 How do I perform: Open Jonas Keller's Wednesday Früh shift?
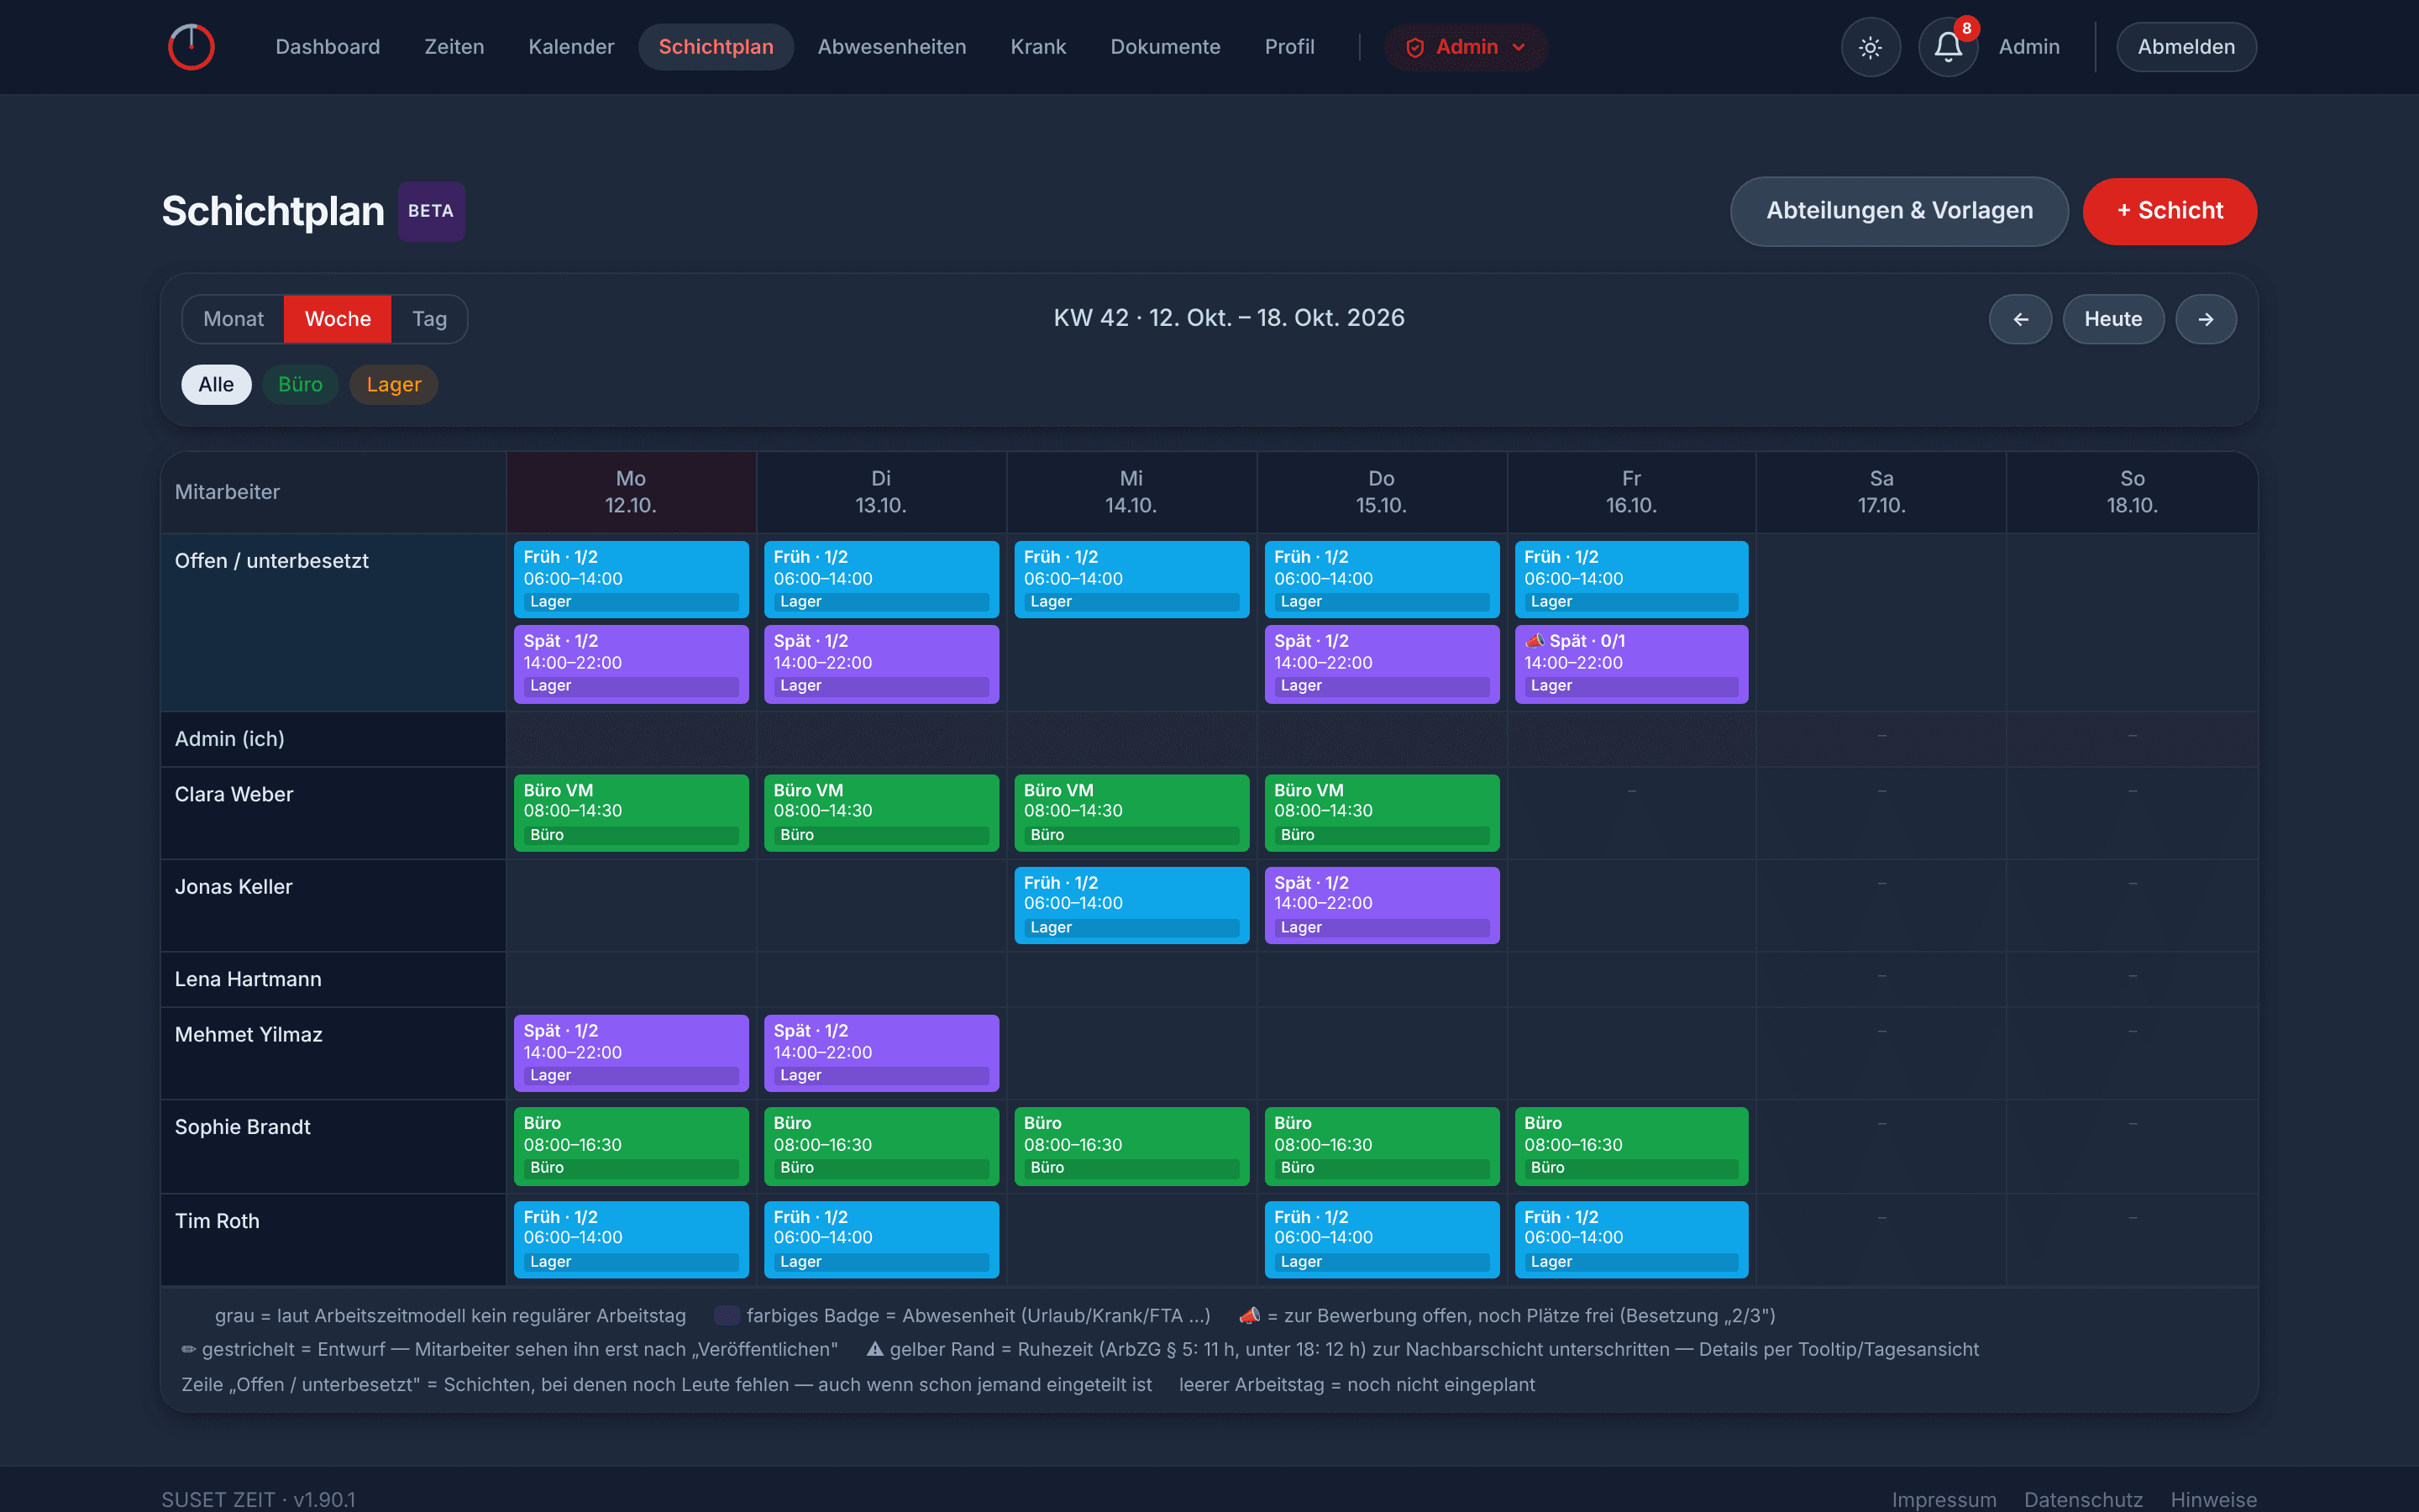1131,905
